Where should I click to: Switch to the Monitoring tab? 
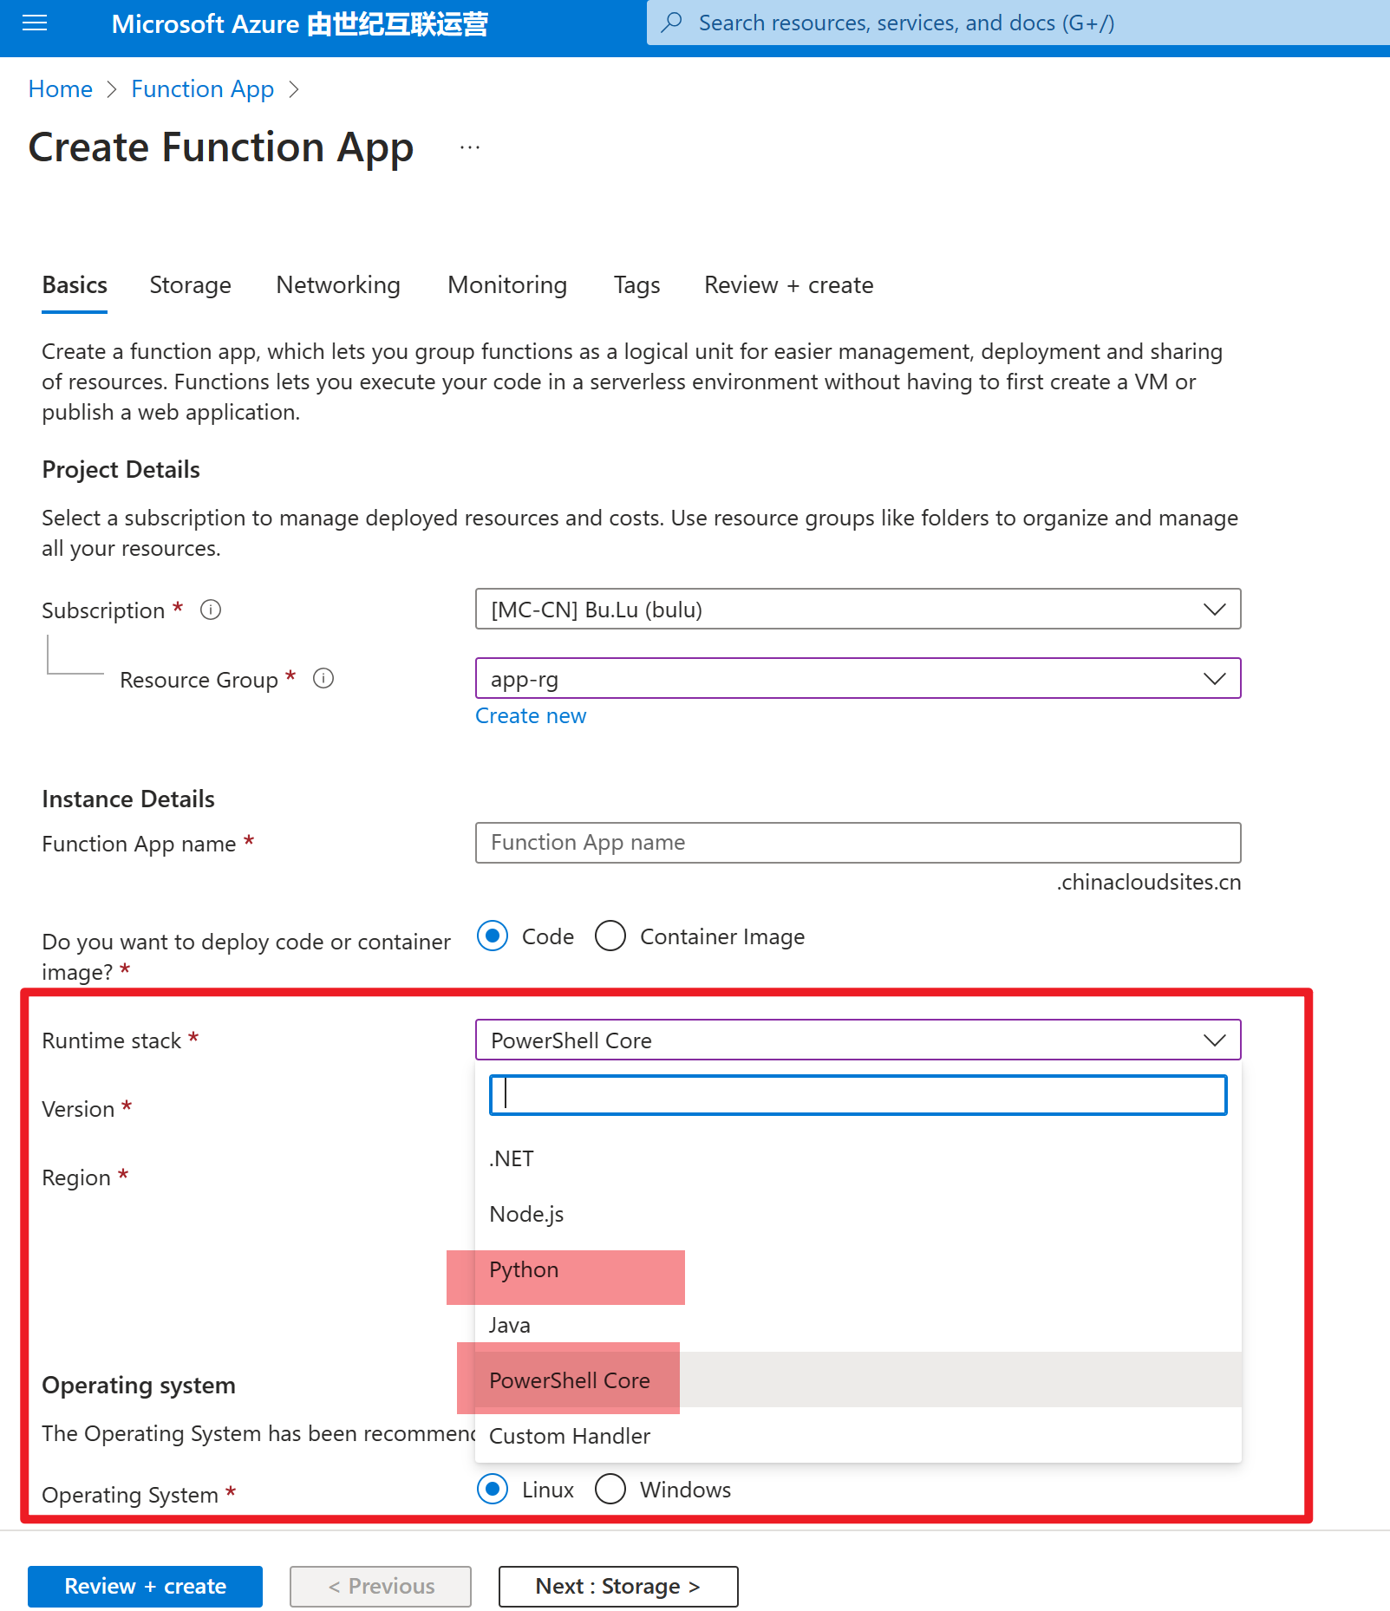(507, 285)
